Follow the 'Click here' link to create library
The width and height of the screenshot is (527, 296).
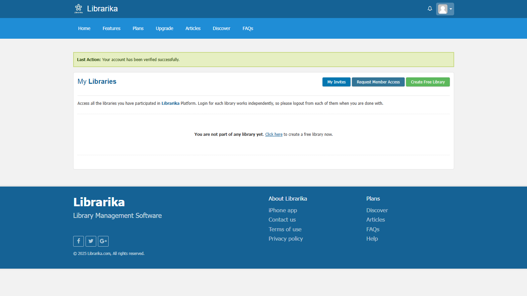coord(274,134)
